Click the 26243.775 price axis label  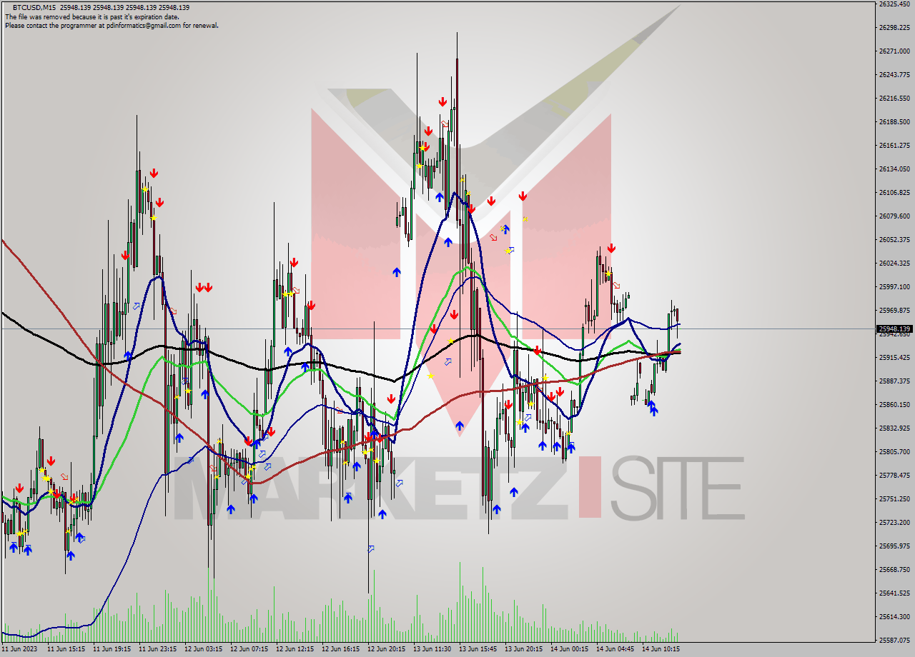pyautogui.click(x=895, y=75)
